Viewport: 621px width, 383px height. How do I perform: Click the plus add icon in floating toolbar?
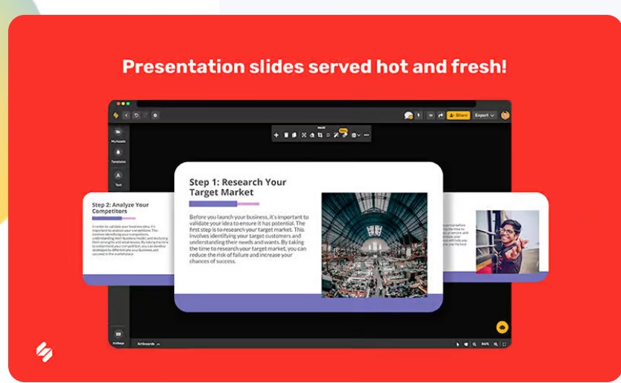276,135
